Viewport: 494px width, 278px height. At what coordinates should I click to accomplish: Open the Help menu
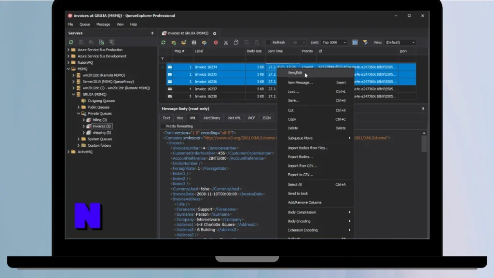coord(134,24)
